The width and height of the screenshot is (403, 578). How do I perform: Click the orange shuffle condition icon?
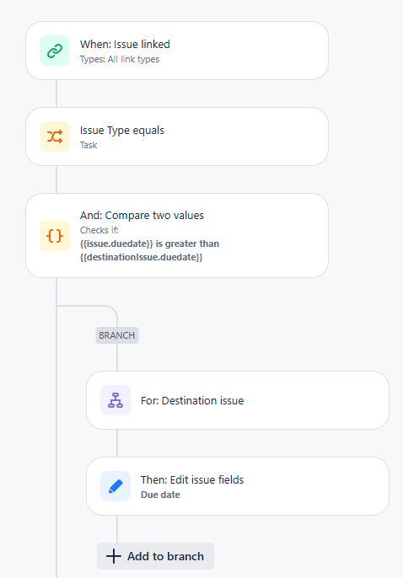pos(55,136)
